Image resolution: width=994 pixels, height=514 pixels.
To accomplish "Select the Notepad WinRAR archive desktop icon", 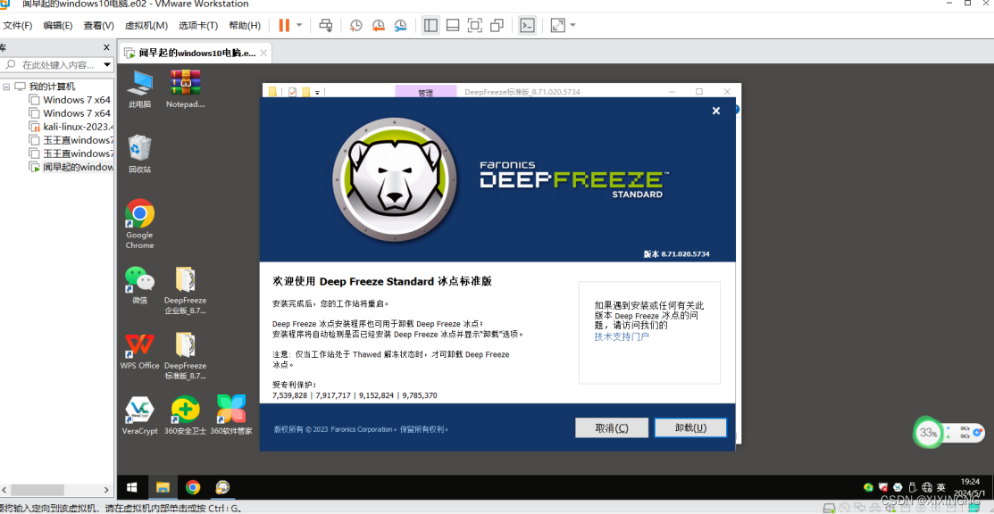I will [185, 88].
